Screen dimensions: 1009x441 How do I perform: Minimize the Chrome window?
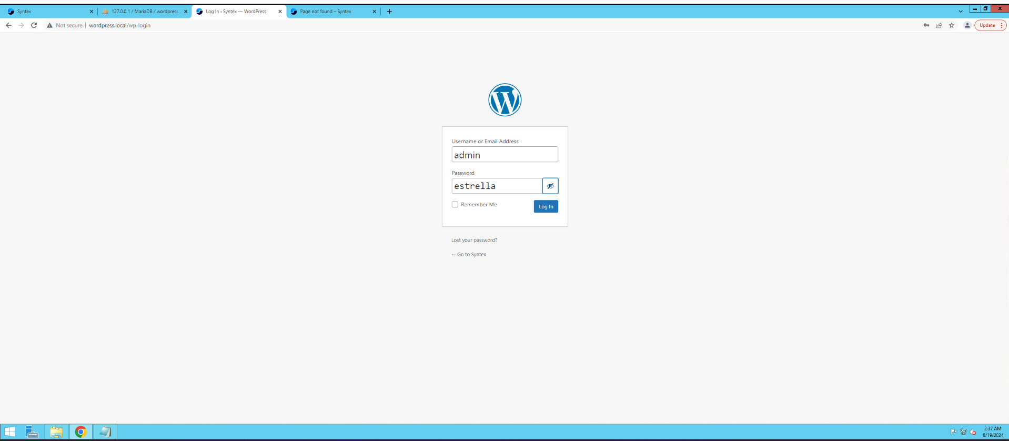pyautogui.click(x=975, y=8)
